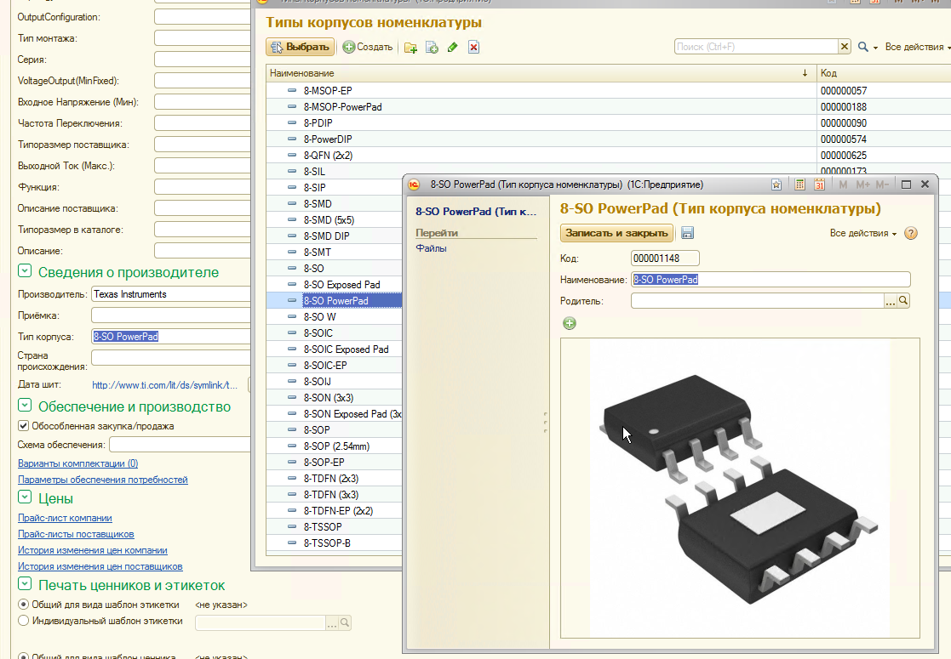Toggle the Обособленная закупка/продажа checkbox
The height and width of the screenshot is (659, 951).
pos(24,426)
